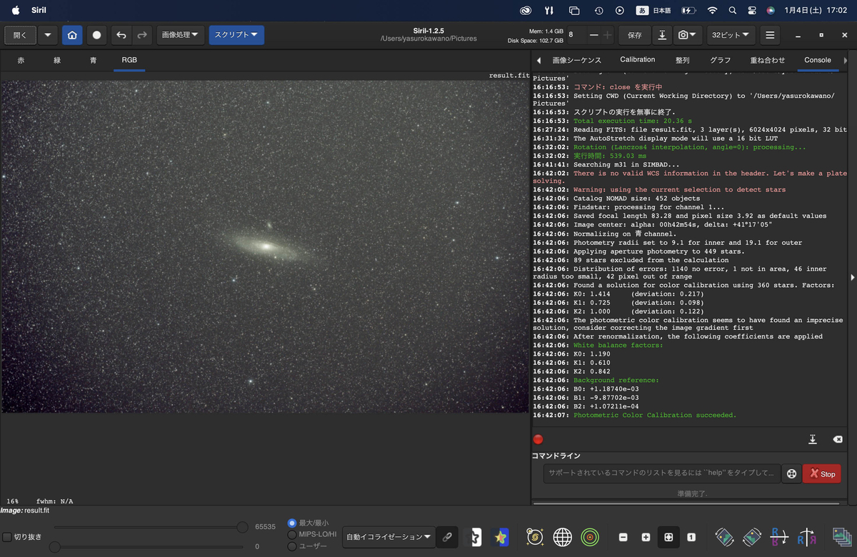This screenshot has height=557, width=857.
Task: Click the redo arrow icon
Action: pos(142,34)
